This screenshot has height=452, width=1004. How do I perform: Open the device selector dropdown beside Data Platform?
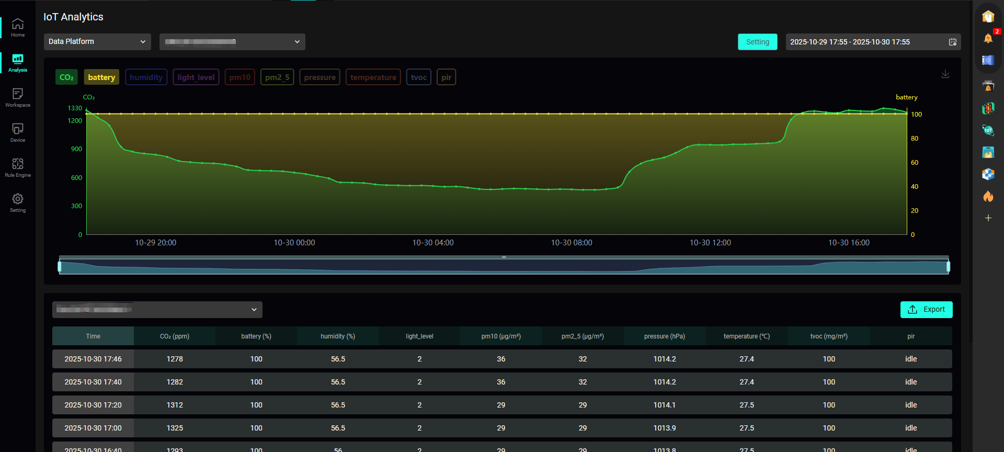[x=232, y=42]
